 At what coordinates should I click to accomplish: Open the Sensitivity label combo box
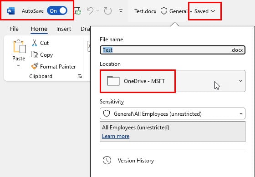coord(173,113)
